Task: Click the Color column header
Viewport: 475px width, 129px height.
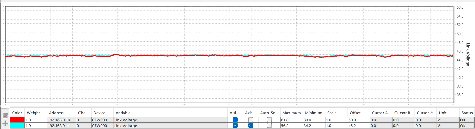Action: coord(17,113)
